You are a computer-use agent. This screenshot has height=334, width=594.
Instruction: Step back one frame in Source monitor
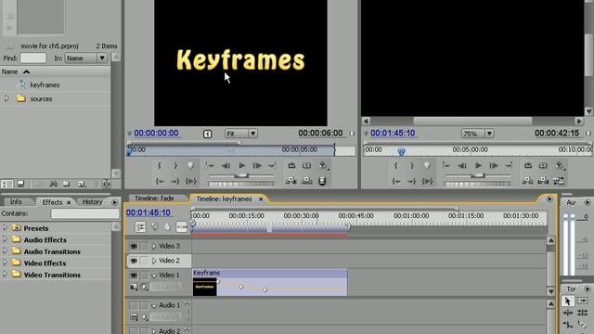pyautogui.click(x=226, y=165)
